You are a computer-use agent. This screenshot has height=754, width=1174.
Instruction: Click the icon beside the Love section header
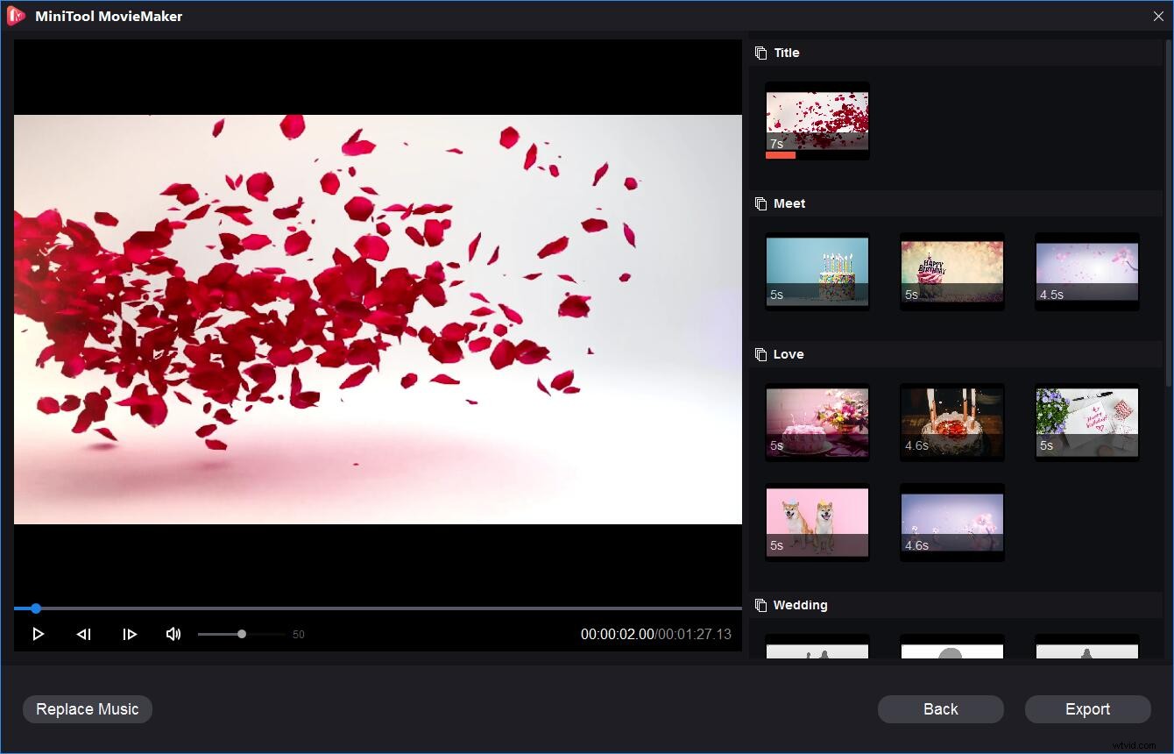(759, 354)
